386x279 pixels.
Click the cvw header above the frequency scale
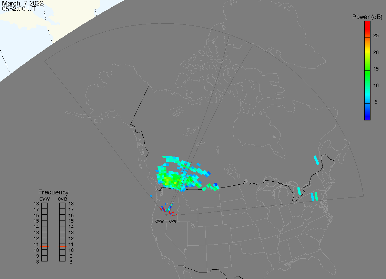point(44,198)
